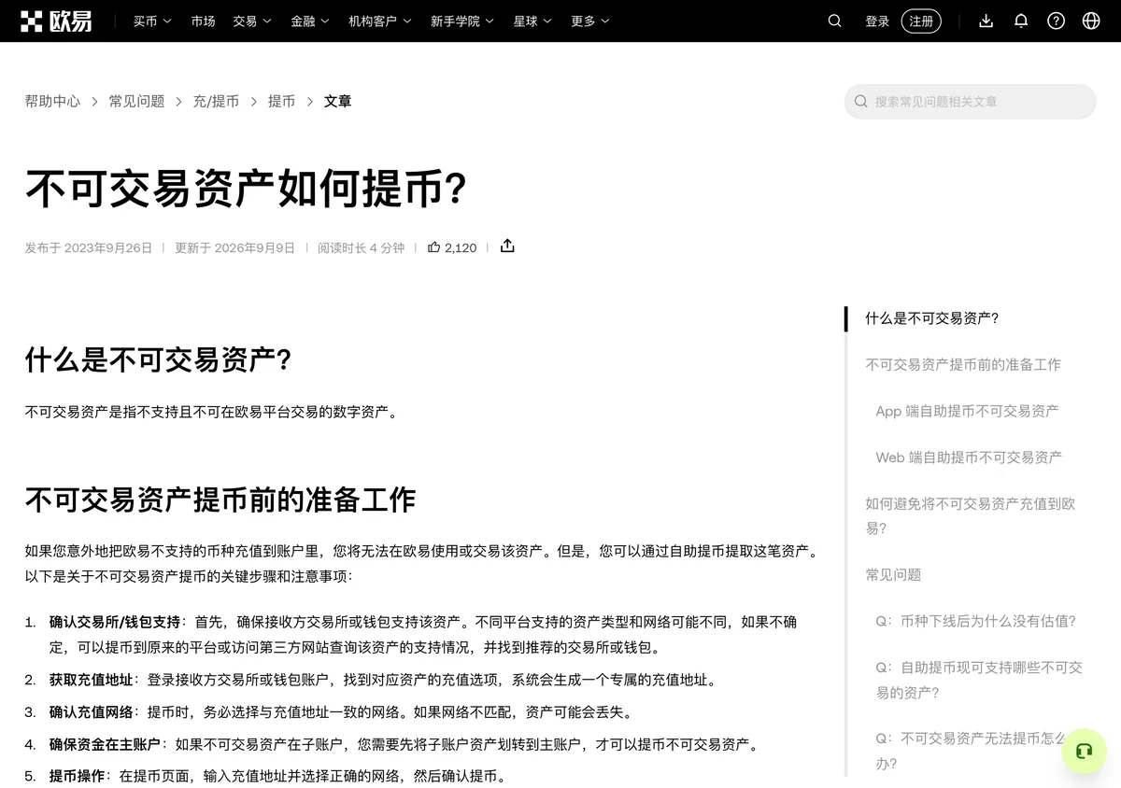The height and width of the screenshot is (788, 1121).
Task: Expand the 金融 dropdown menu
Action: click(310, 21)
